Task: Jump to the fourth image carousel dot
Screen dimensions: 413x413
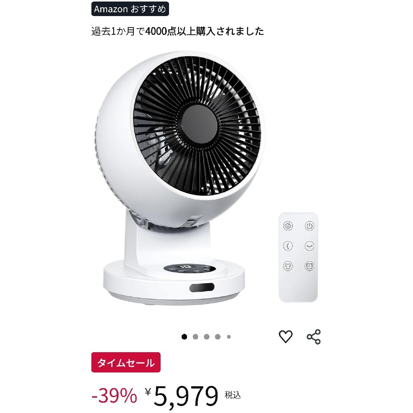Action: pos(218,337)
